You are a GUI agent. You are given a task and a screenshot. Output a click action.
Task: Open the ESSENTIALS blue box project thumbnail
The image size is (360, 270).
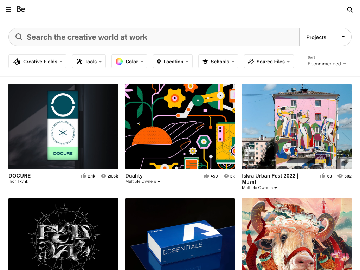180,234
